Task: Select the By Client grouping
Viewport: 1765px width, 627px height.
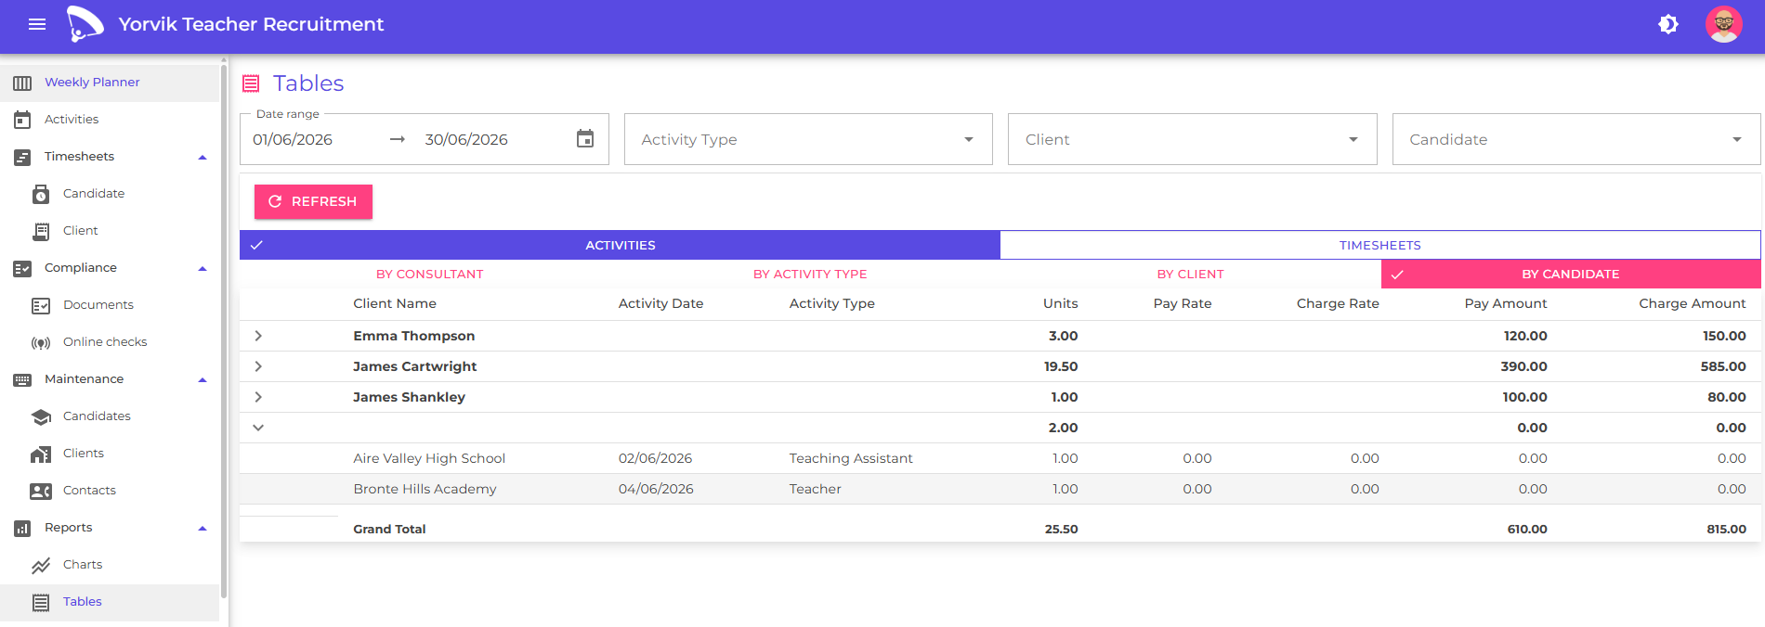Action: pos(1190,274)
